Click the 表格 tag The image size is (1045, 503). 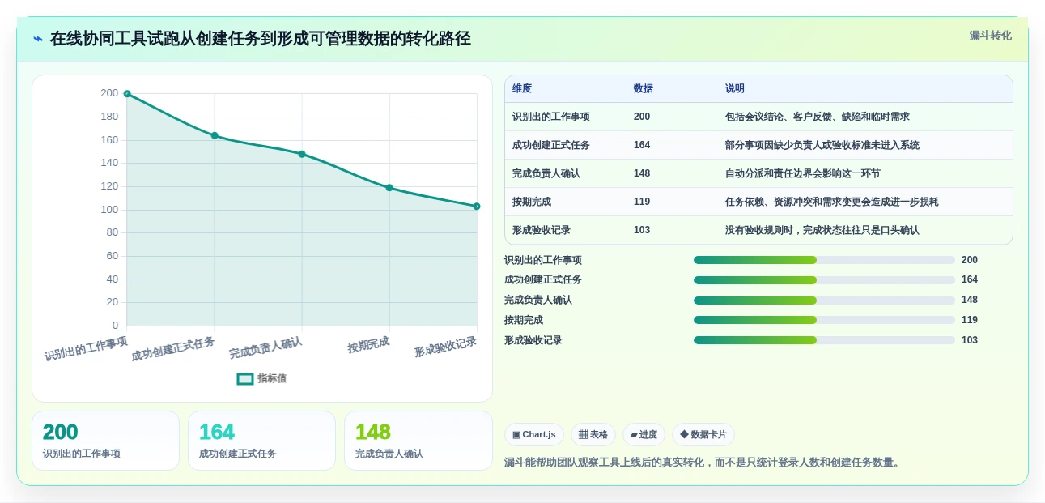[x=593, y=435]
